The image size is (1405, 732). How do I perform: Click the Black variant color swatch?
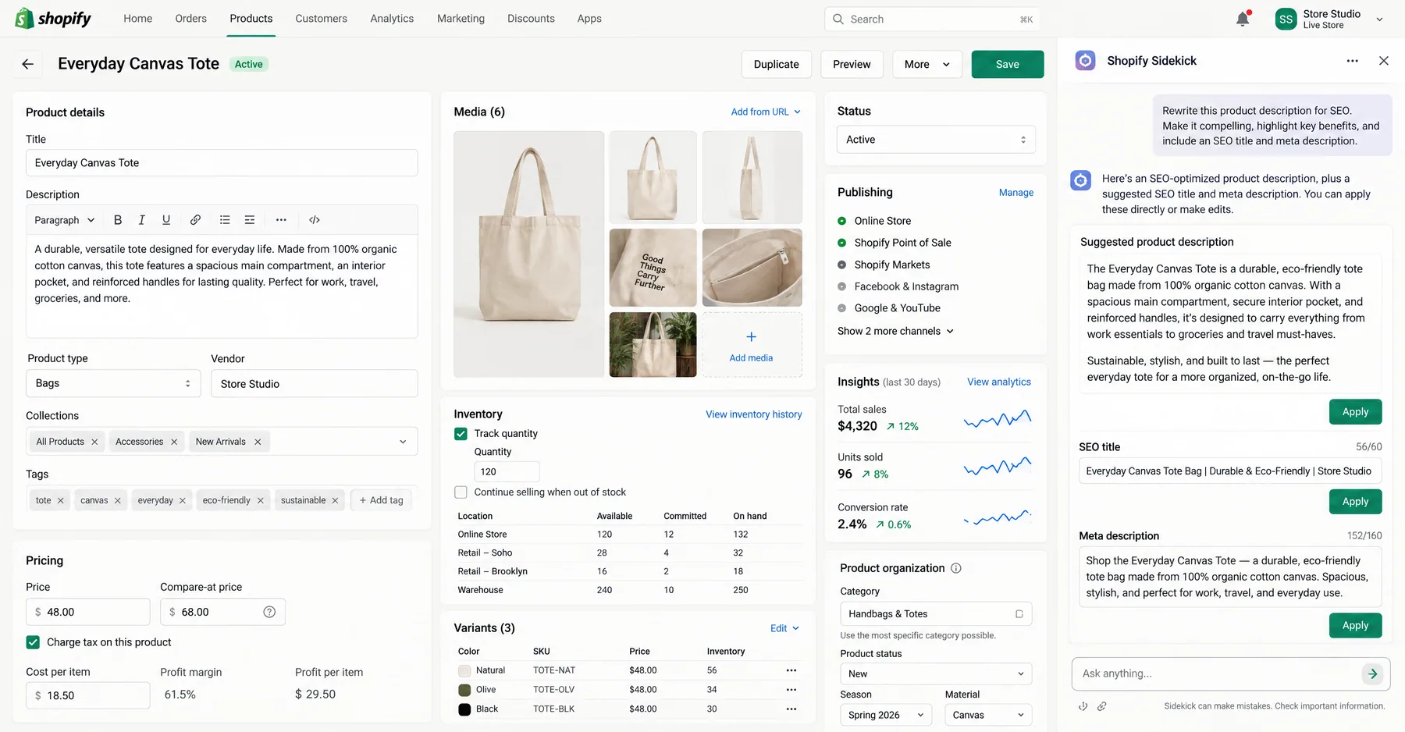(x=464, y=709)
